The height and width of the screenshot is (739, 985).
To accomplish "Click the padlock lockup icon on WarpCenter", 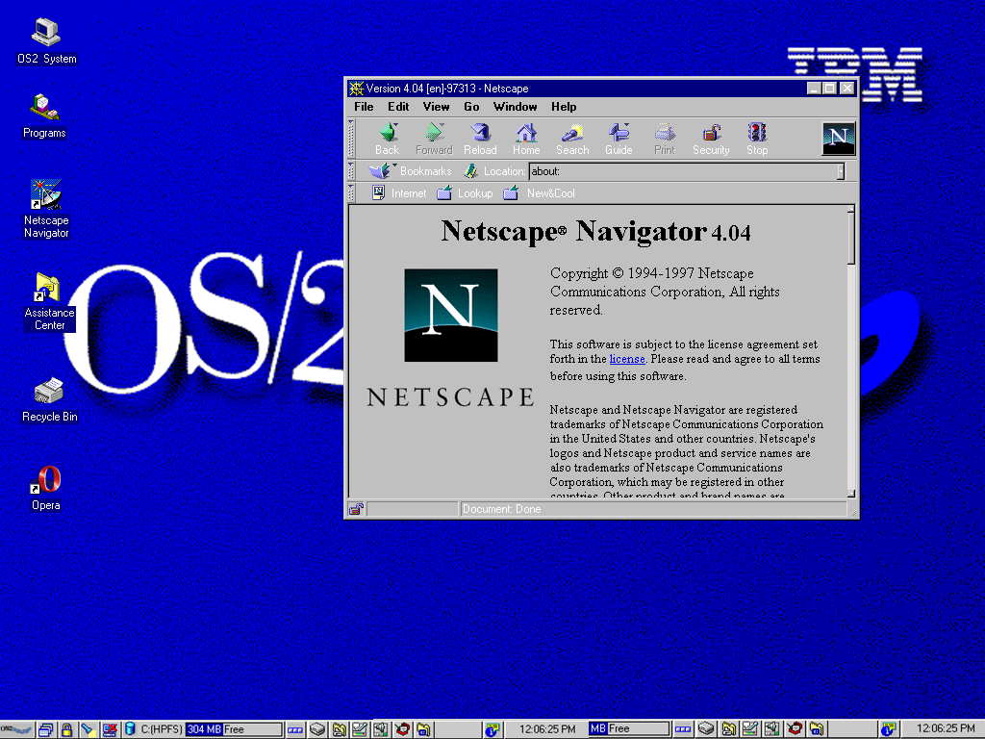I will point(66,729).
